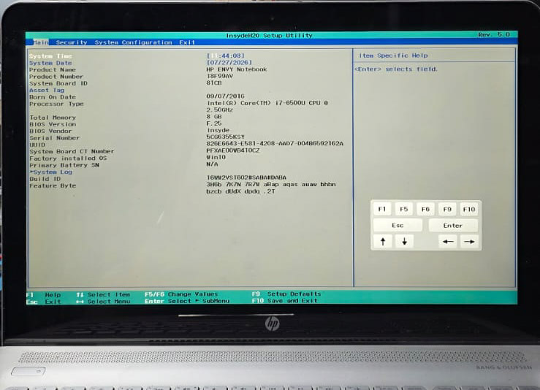Click the left arrow on-screen key
The image size is (540, 390).
coord(448,241)
